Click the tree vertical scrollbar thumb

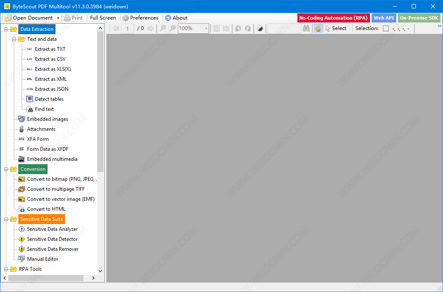tap(100, 102)
